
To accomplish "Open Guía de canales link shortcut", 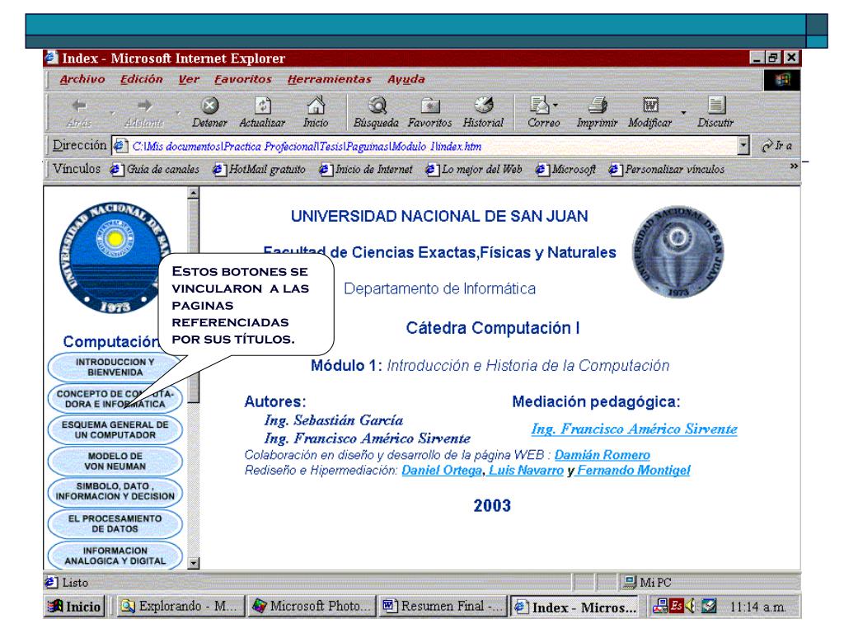I will point(155,169).
